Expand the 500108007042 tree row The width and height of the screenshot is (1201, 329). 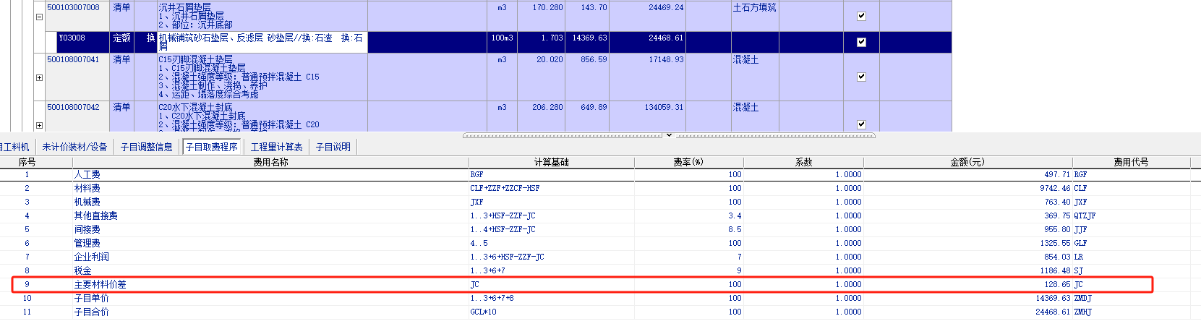(39, 125)
